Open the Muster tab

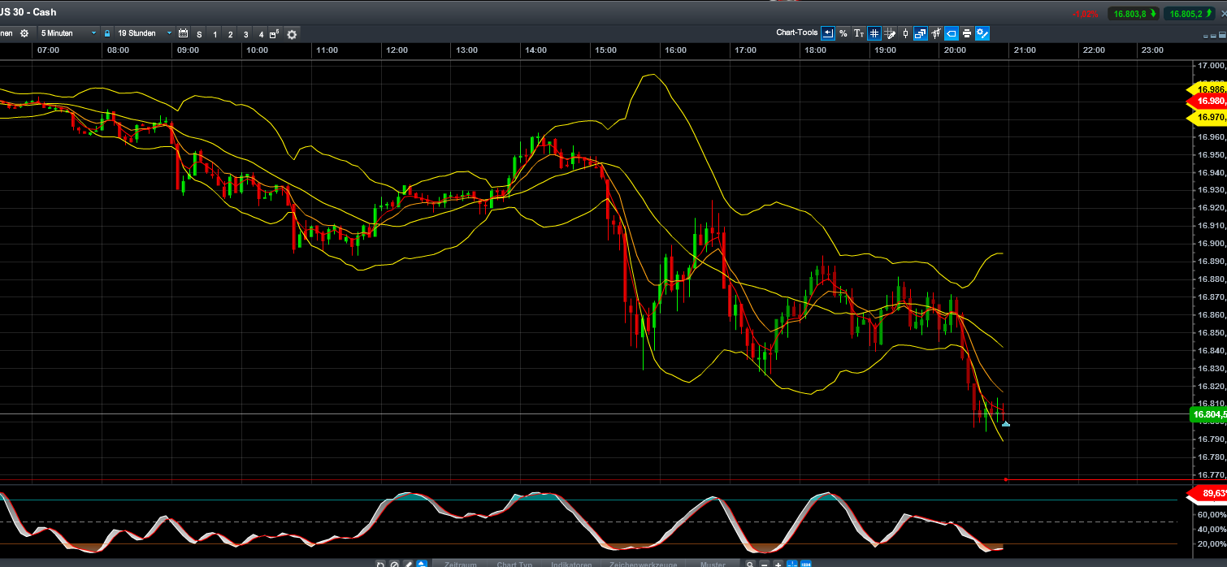[713, 564]
